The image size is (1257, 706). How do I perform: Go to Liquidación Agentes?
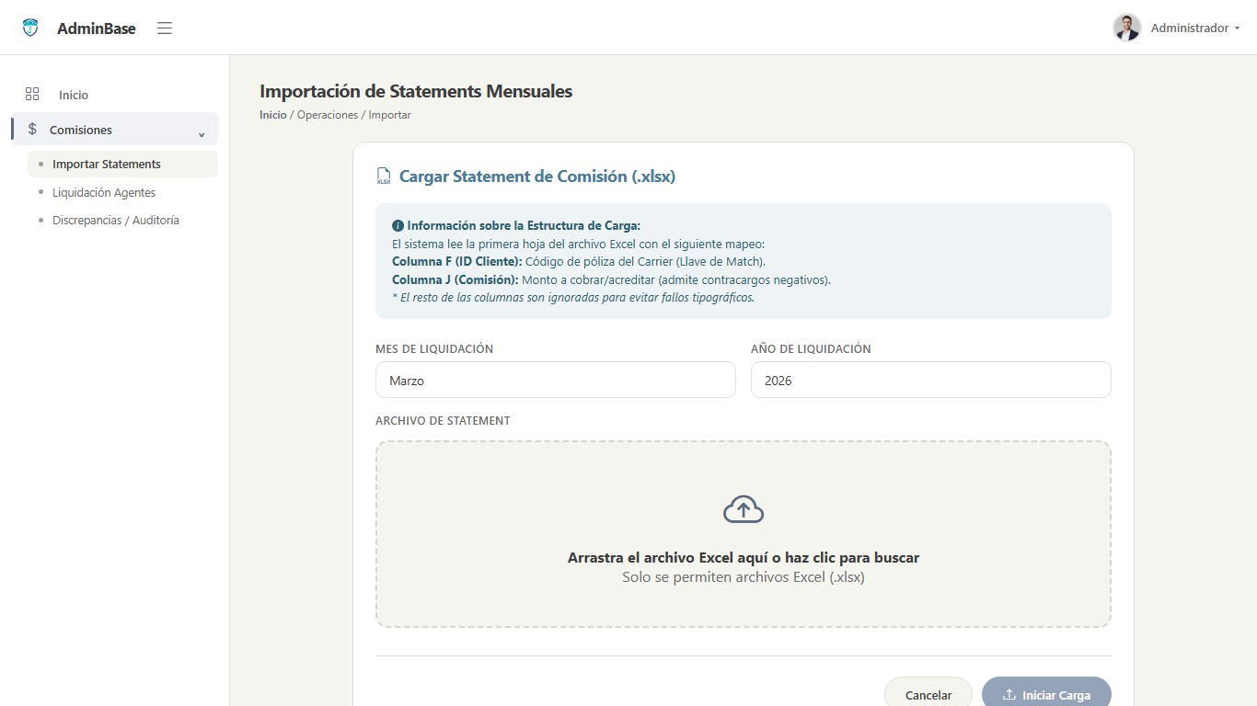[x=104, y=192]
